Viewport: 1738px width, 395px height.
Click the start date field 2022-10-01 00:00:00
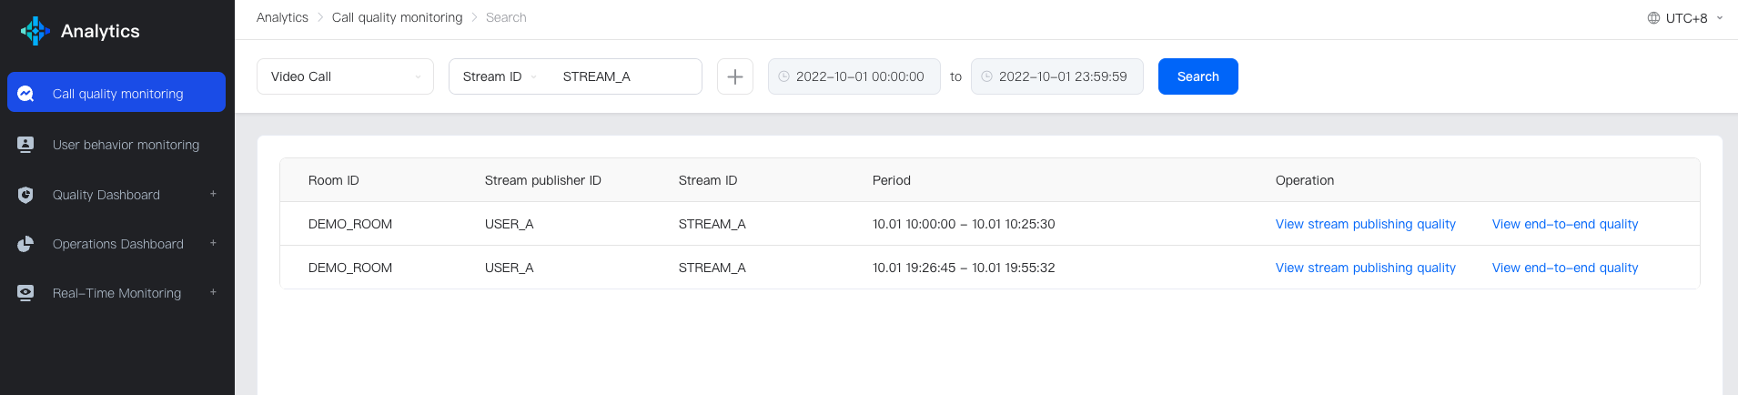pyautogui.click(x=859, y=76)
